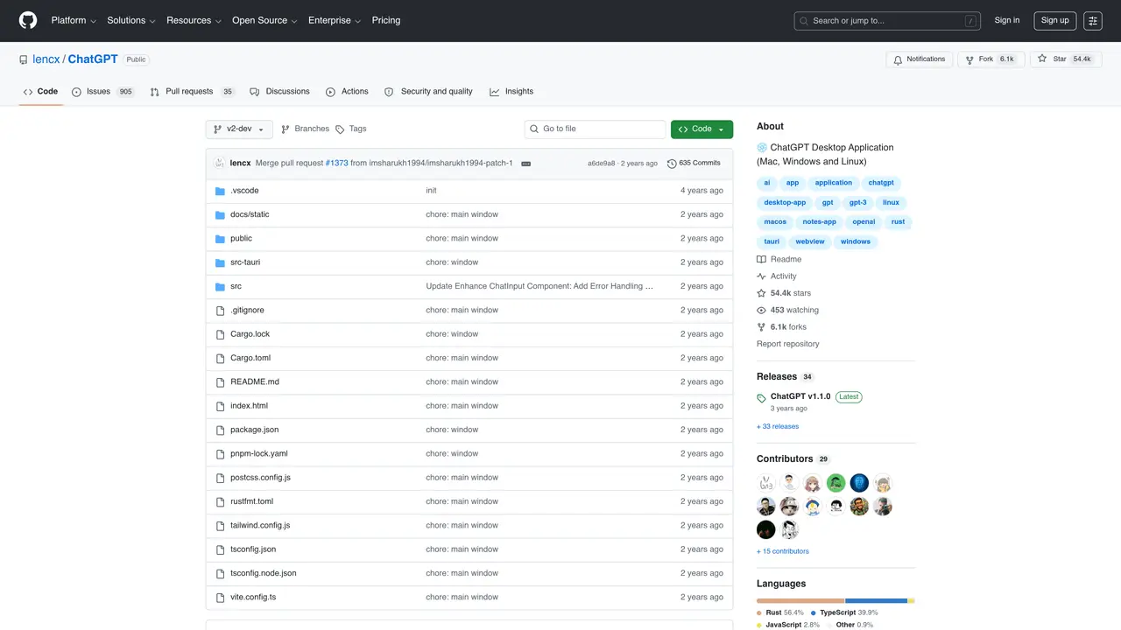Click the TypeScript segment of language bar
This screenshot has width=1121, height=630.
(877, 601)
